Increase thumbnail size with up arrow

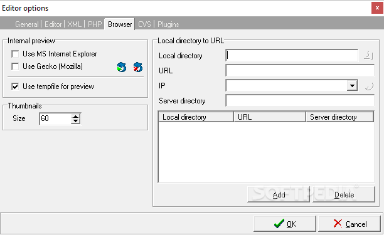(76, 116)
